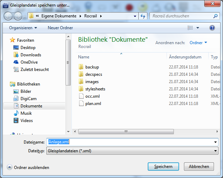Click Neuer Ordner in the toolbar

(x=60, y=28)
